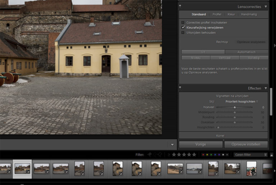This screenshot has width=276, height=185.
Task: Filter by purple color label
Action: pyautogui.click(x=219, y=155)
